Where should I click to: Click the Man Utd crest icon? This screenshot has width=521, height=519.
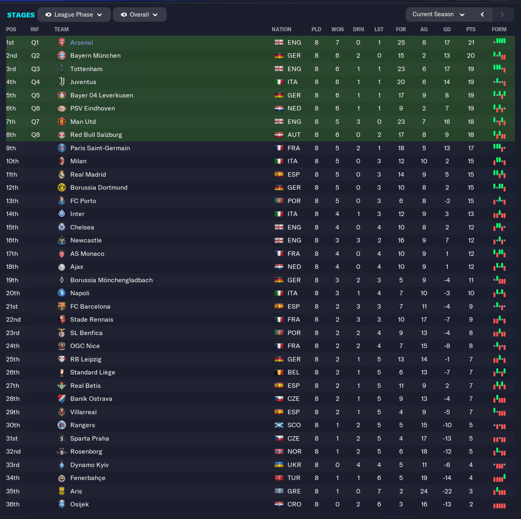61,121
